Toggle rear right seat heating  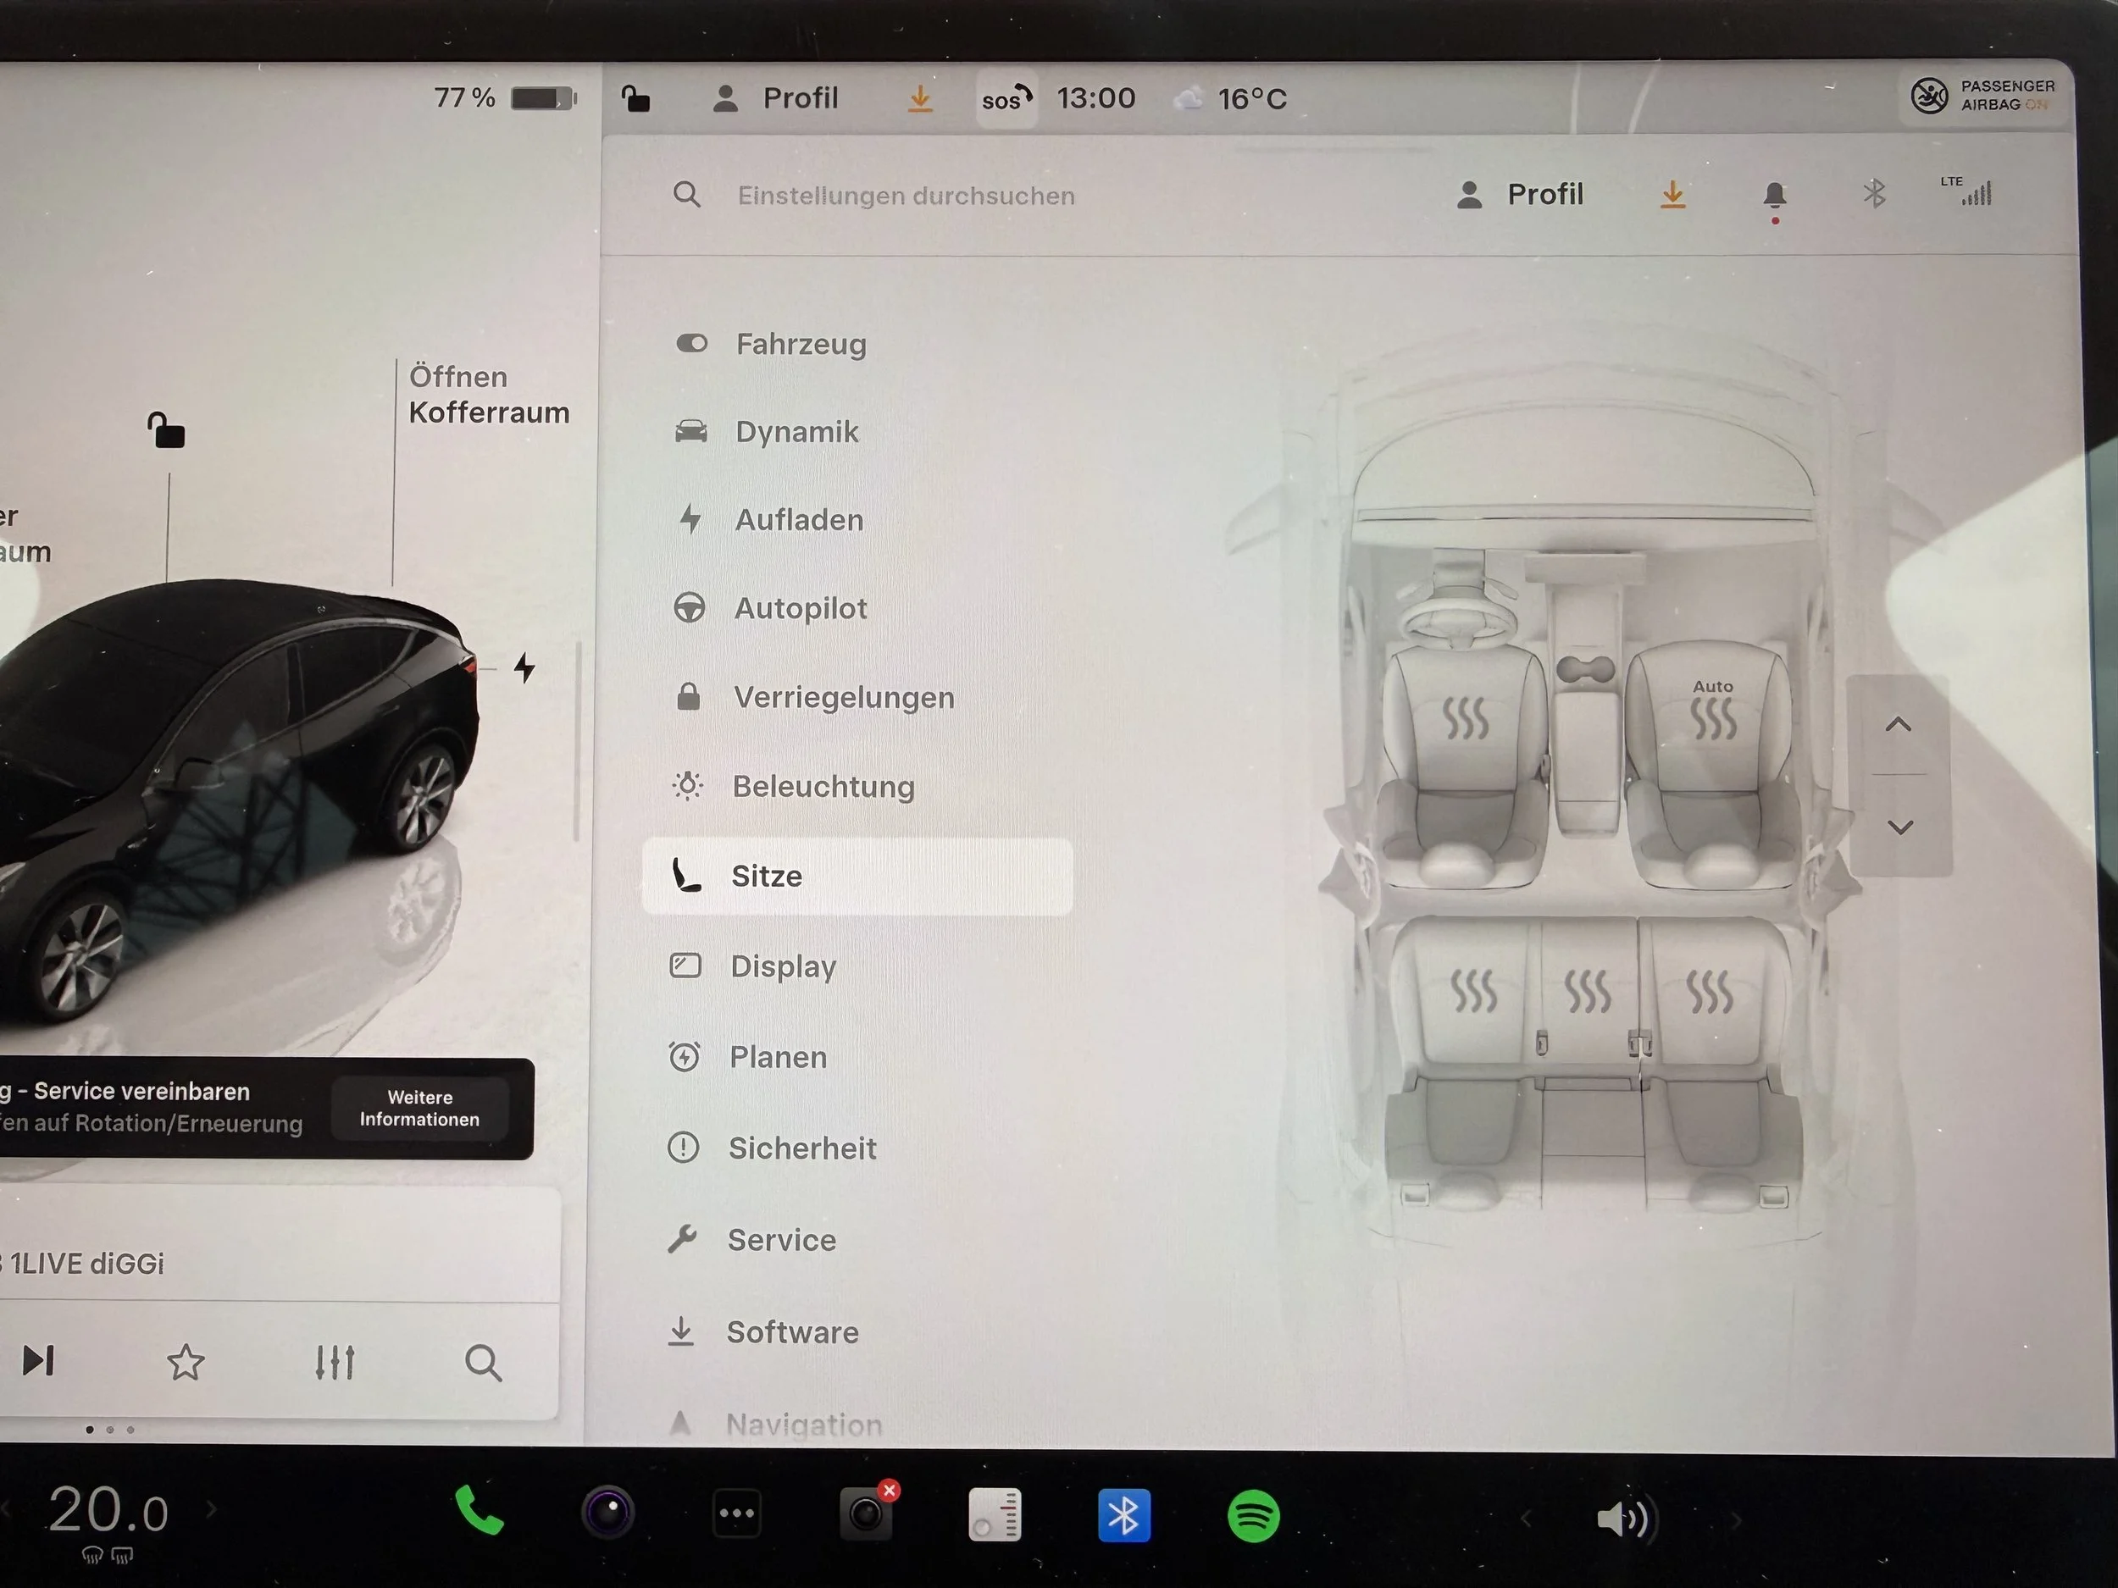click(1709, 991)
